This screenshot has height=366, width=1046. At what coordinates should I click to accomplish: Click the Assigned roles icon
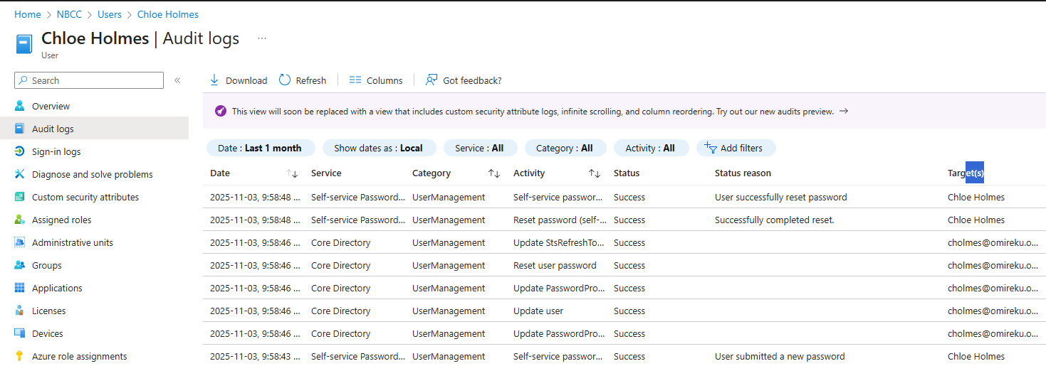pos(19,220)
